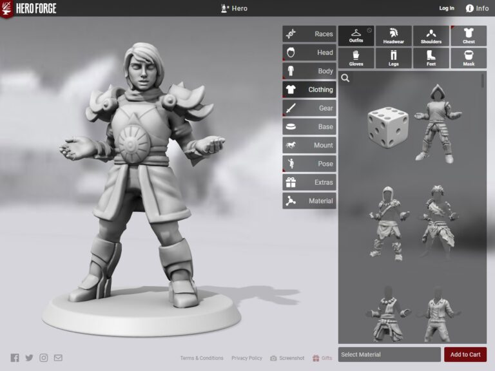Open the Twitter icon
Viewport: 495px width, 371px height.
(29, 357)
